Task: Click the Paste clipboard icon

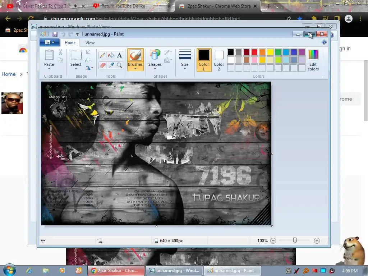Action: click(49, 55)
